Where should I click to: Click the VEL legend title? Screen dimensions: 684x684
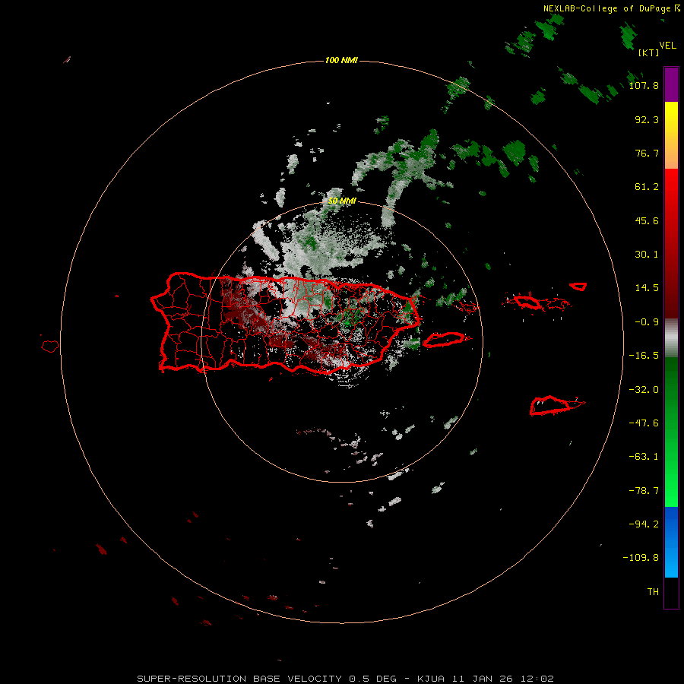(667, 46)
